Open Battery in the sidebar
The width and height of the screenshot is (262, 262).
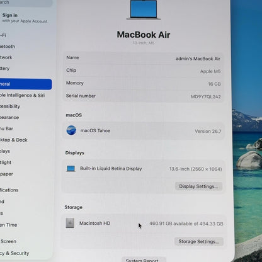pyautogui.click(x=5, y=69)
